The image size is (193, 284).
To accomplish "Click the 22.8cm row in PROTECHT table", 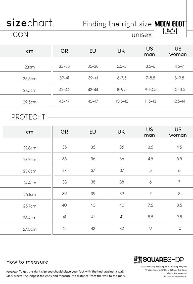I will (x=96, y=147).
